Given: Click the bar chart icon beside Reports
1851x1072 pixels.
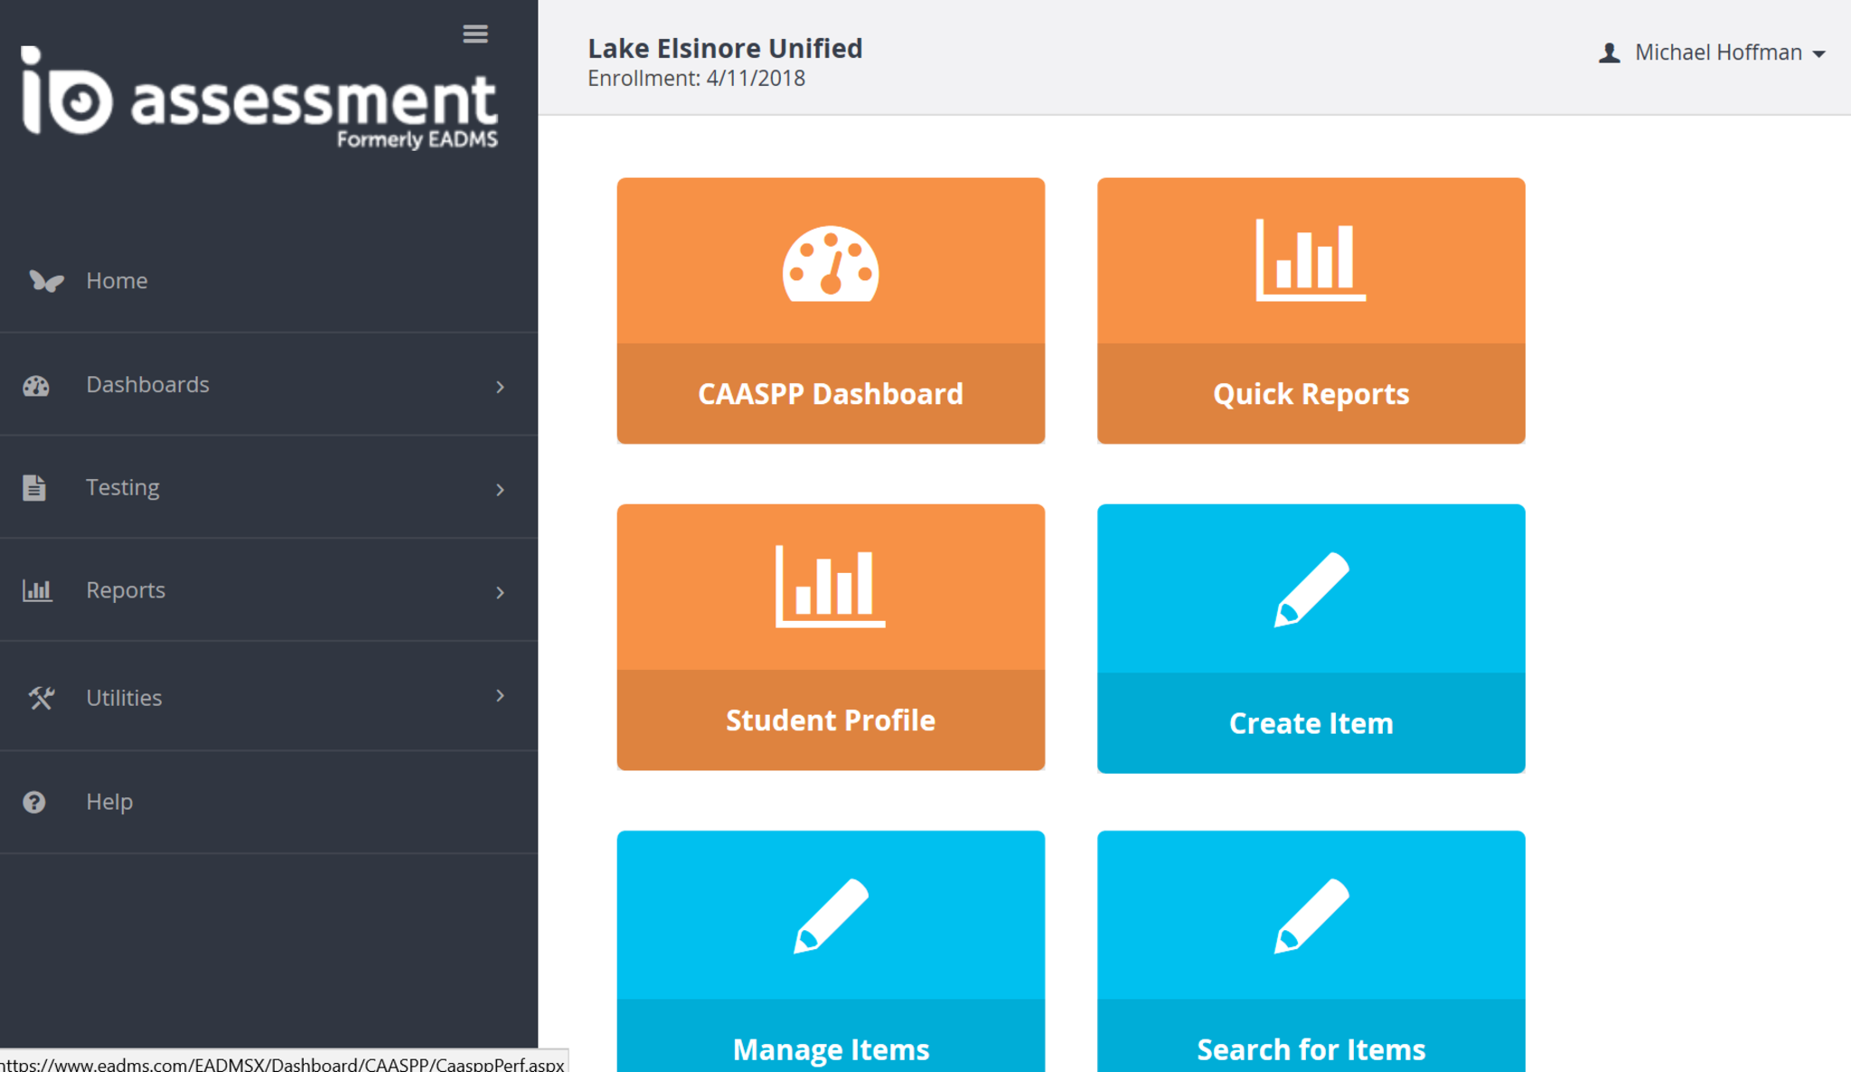Looking at the screenshot, I should tap(37, 591).
